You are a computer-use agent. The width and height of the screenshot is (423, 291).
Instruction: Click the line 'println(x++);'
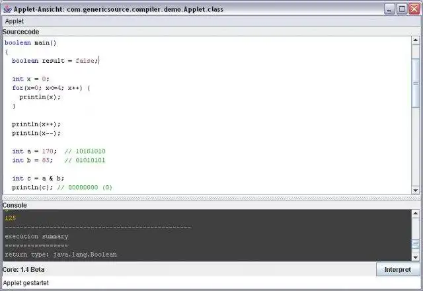(x=36, y=124)
